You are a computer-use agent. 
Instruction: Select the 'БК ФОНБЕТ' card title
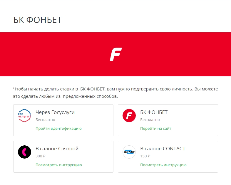point(154,112)
